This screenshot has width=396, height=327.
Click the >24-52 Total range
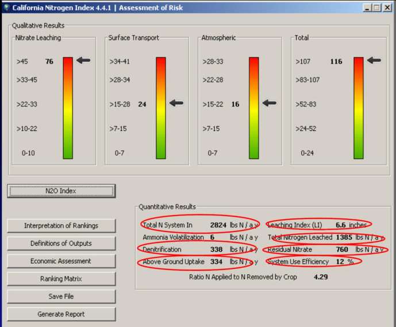[306, 129]
